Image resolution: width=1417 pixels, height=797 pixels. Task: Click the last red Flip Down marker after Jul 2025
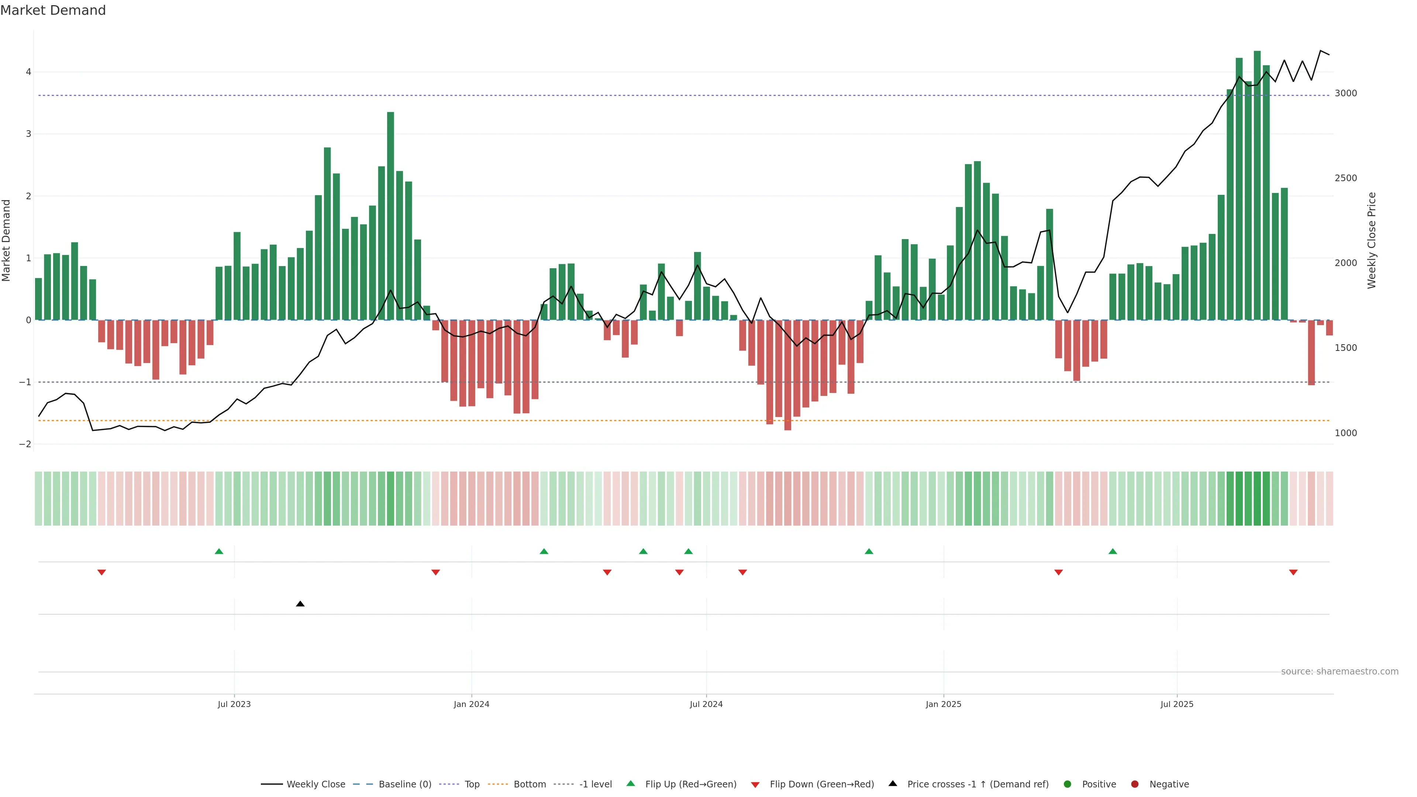point(1293,573)
